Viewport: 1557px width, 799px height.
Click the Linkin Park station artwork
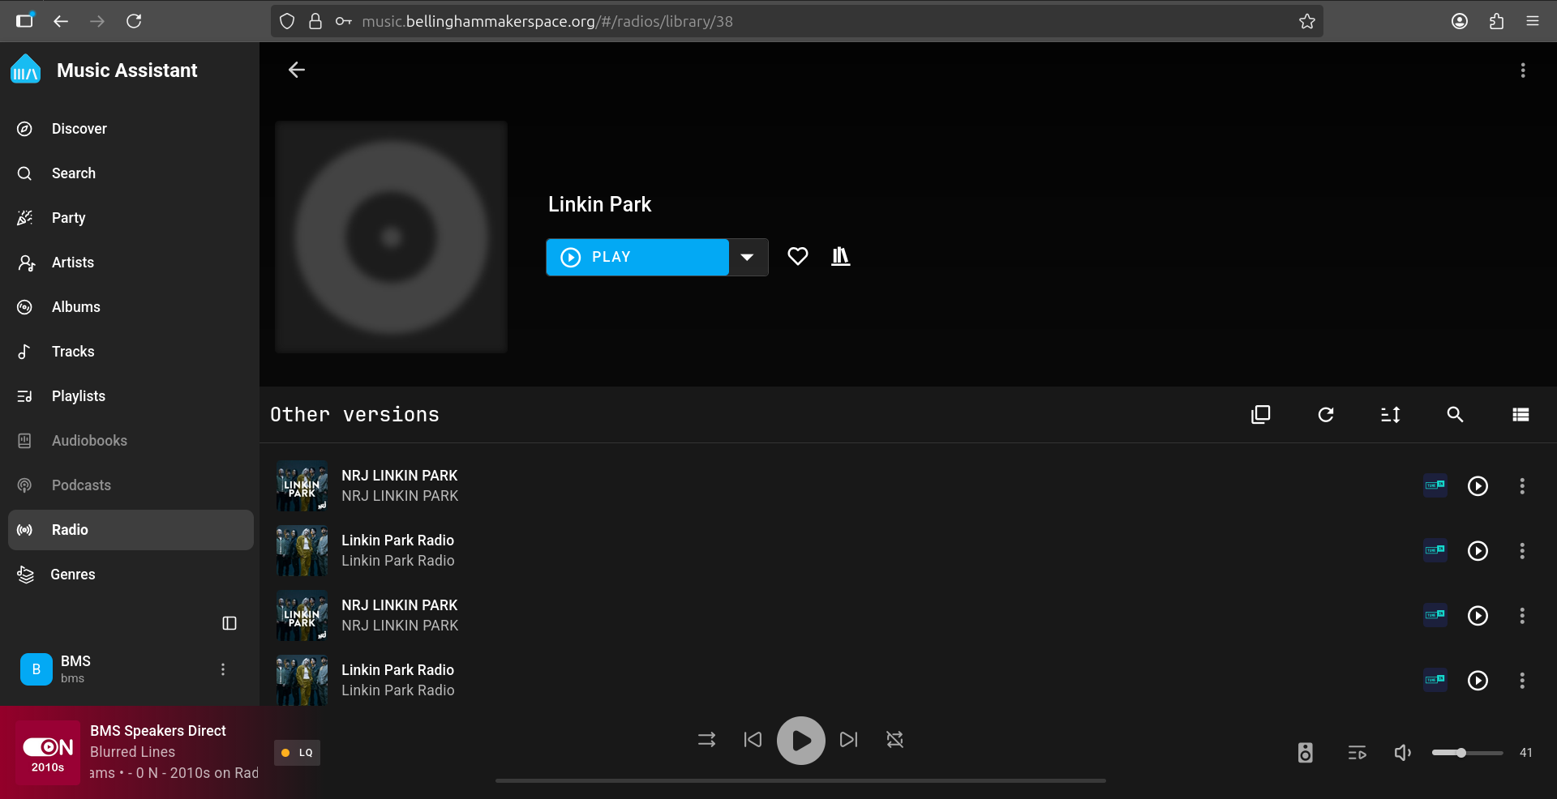[x=392, y=237]
